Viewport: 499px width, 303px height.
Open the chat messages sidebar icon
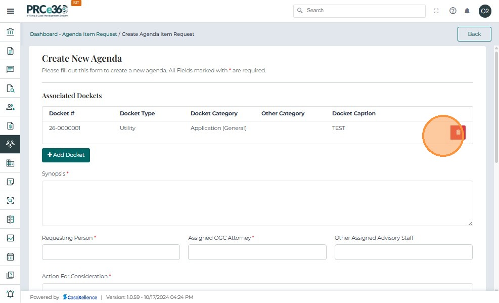(x=10, y=69)
